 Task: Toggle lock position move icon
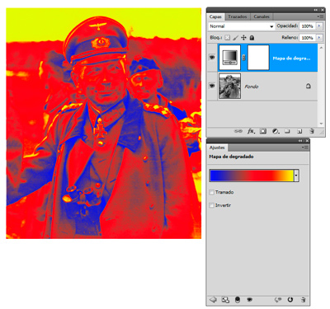click(x=243, y=38)
